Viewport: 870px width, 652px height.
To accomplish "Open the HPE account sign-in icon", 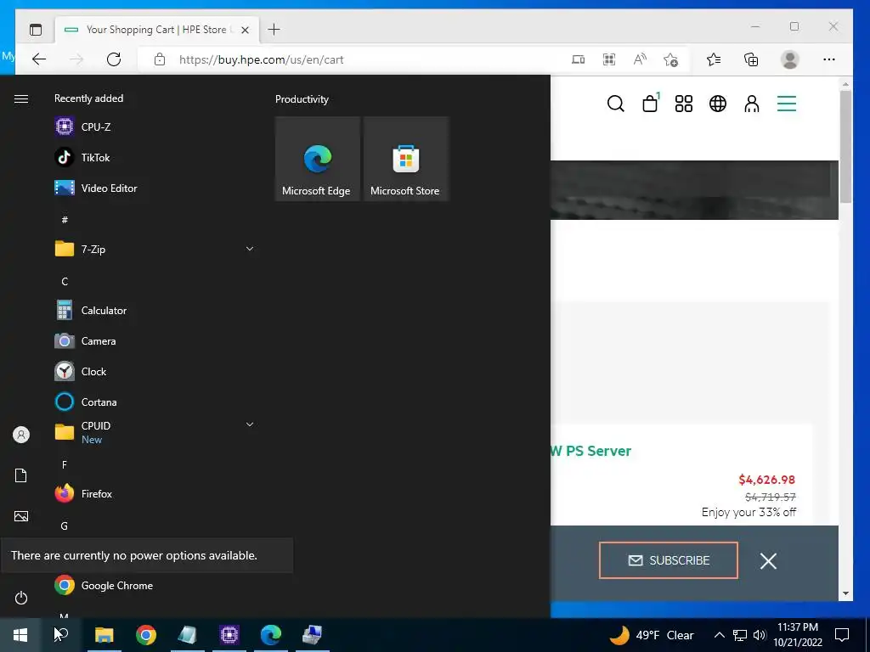I will [752, 104].
